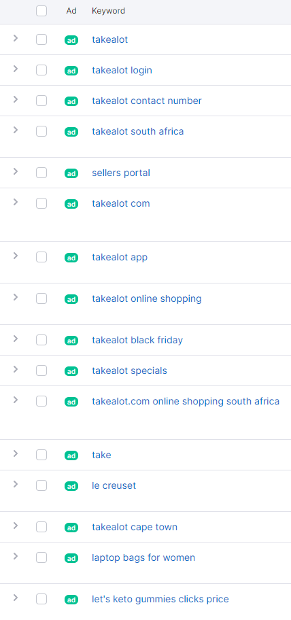Click the ad badge beside takealot app

71,258
